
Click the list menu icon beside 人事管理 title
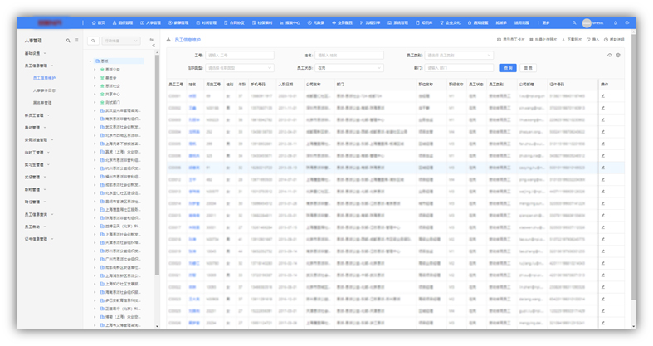click(77, 40)
